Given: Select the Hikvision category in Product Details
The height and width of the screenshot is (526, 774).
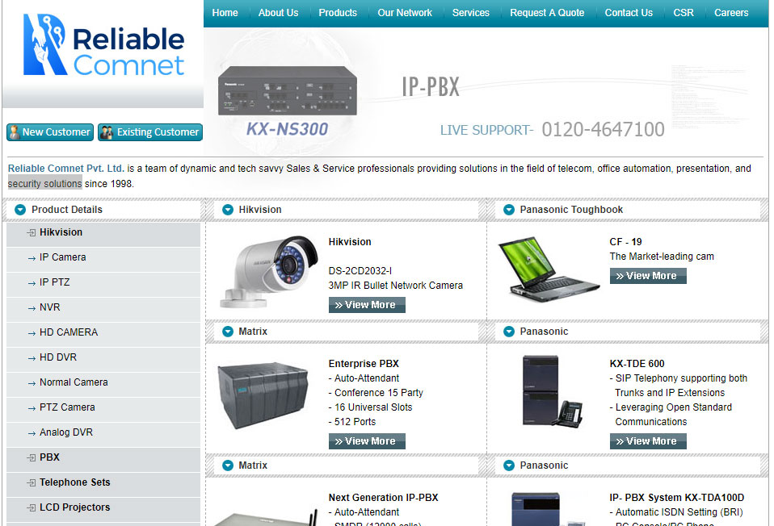Looking at the screenshot, I should (61, 232).
